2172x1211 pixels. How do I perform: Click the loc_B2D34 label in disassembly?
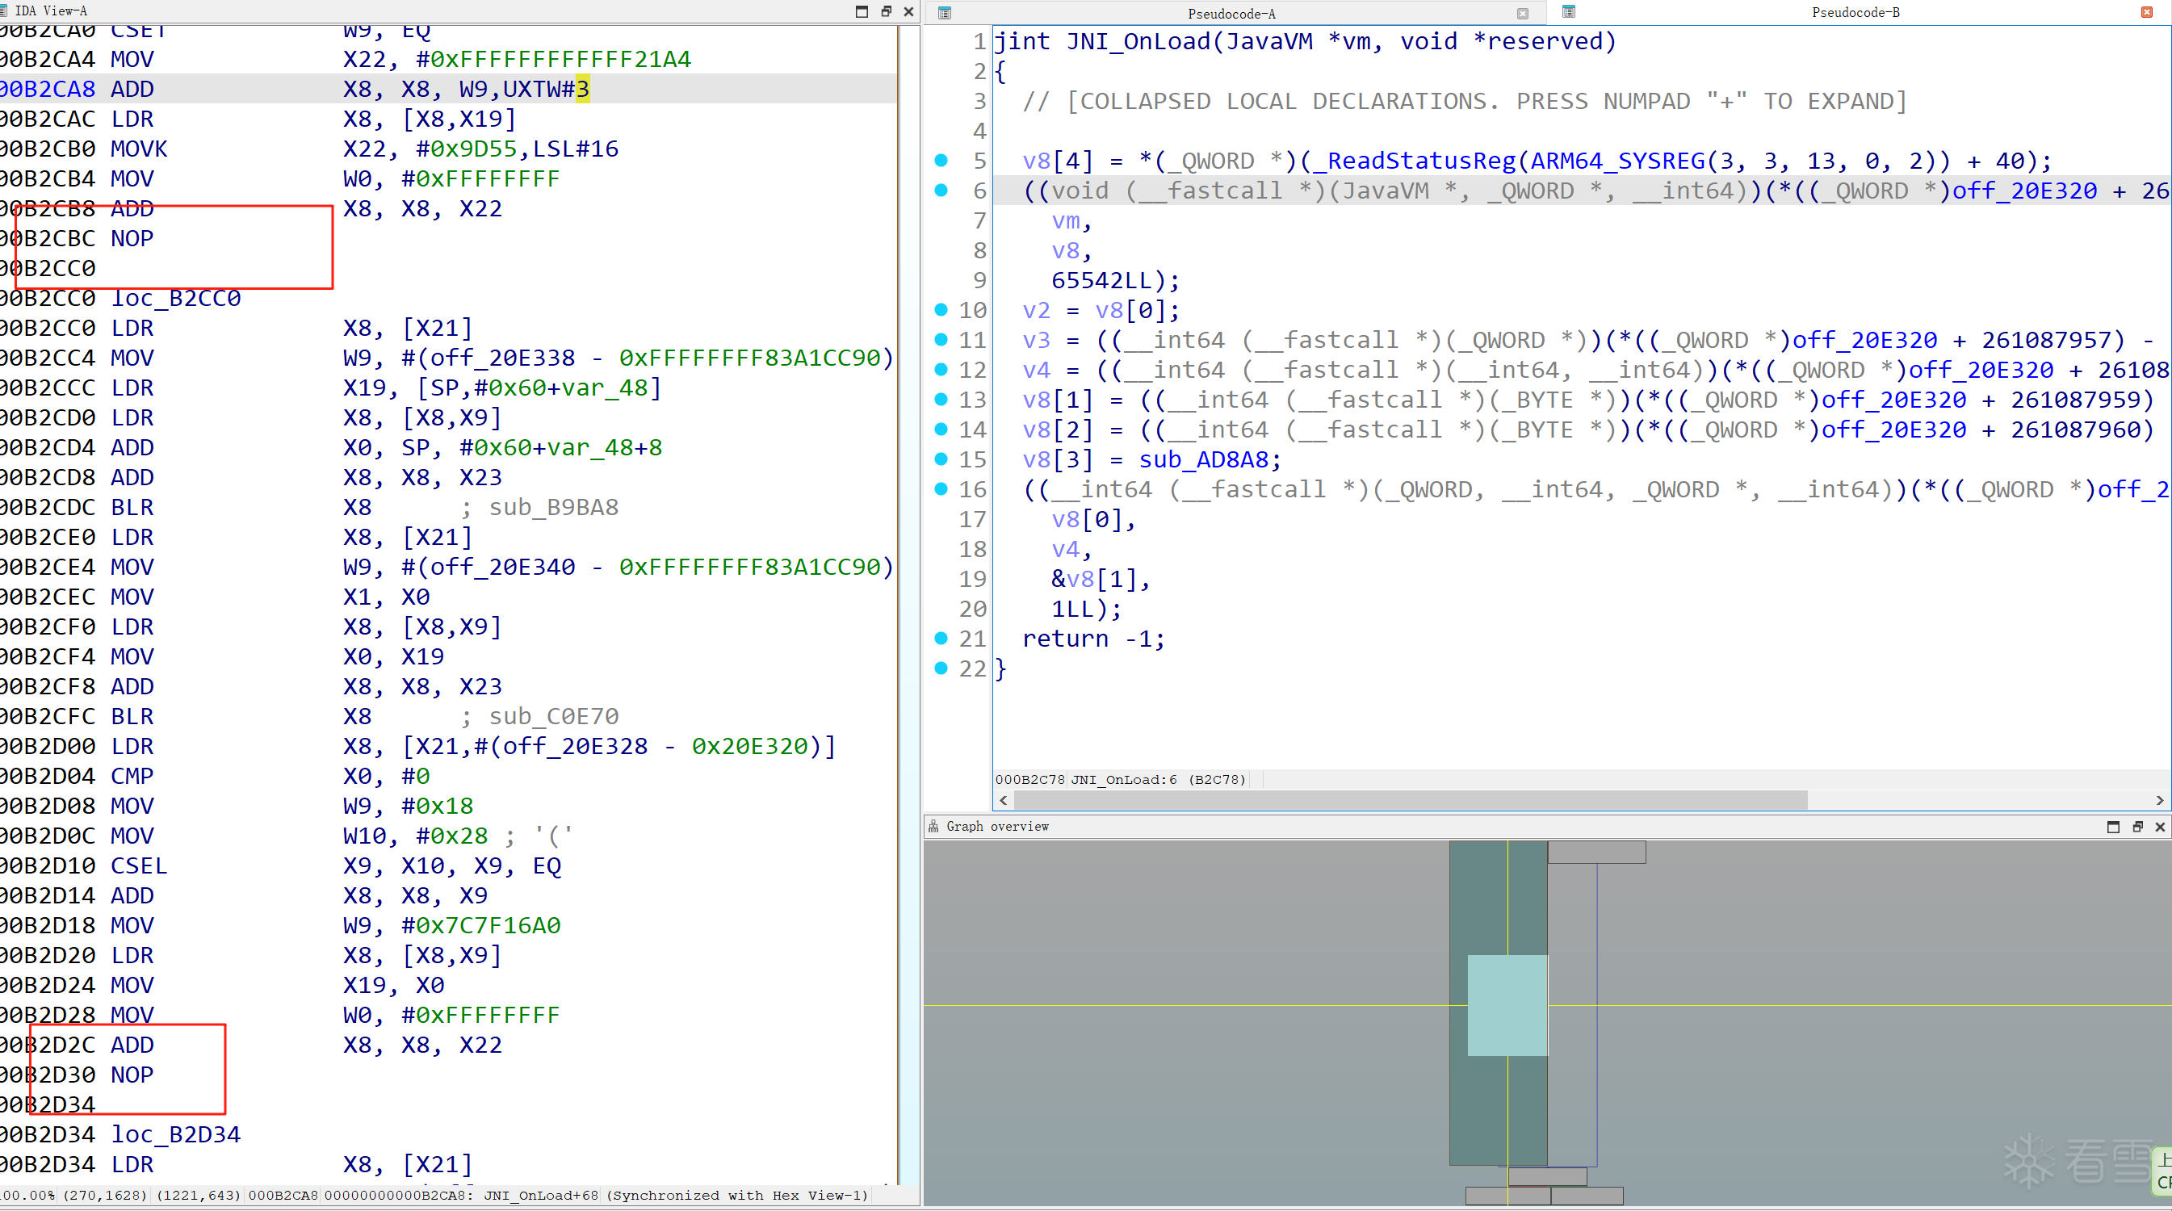click(175, 1134)
